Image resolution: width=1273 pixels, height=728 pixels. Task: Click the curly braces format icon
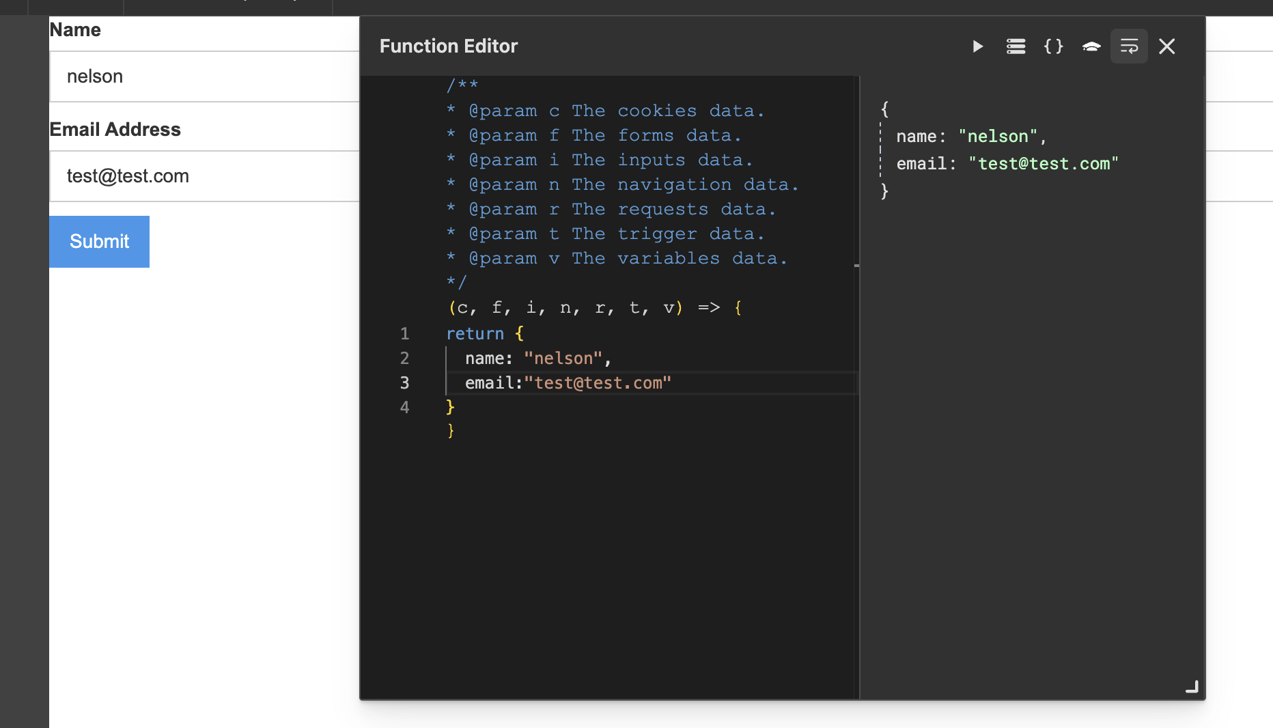click(1054, 46)
